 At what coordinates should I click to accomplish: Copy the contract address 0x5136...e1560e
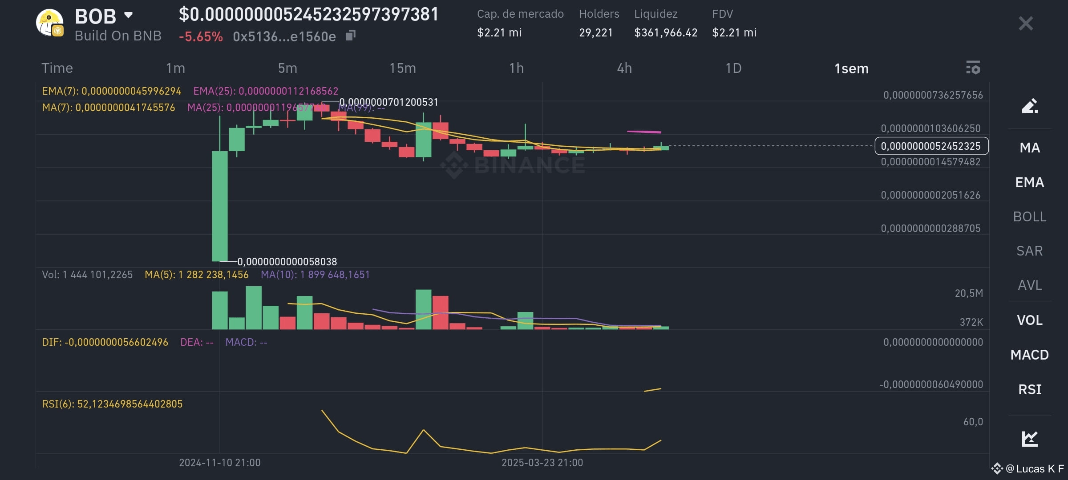point(351,36)
